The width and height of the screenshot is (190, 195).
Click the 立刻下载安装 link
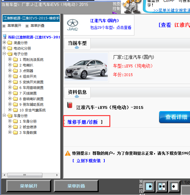pyautogui.click(x=88, y=161)
